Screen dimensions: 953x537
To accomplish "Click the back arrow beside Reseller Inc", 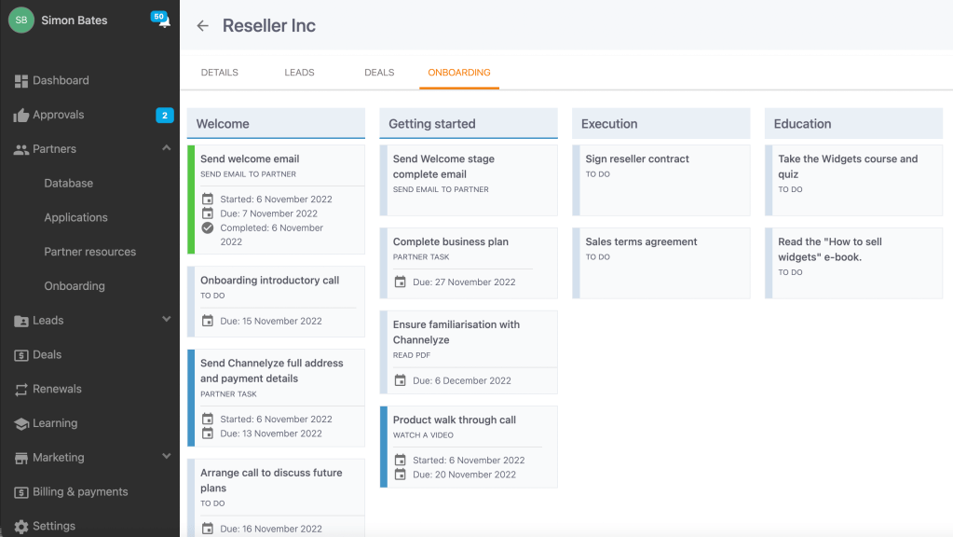I will [202, 26].
